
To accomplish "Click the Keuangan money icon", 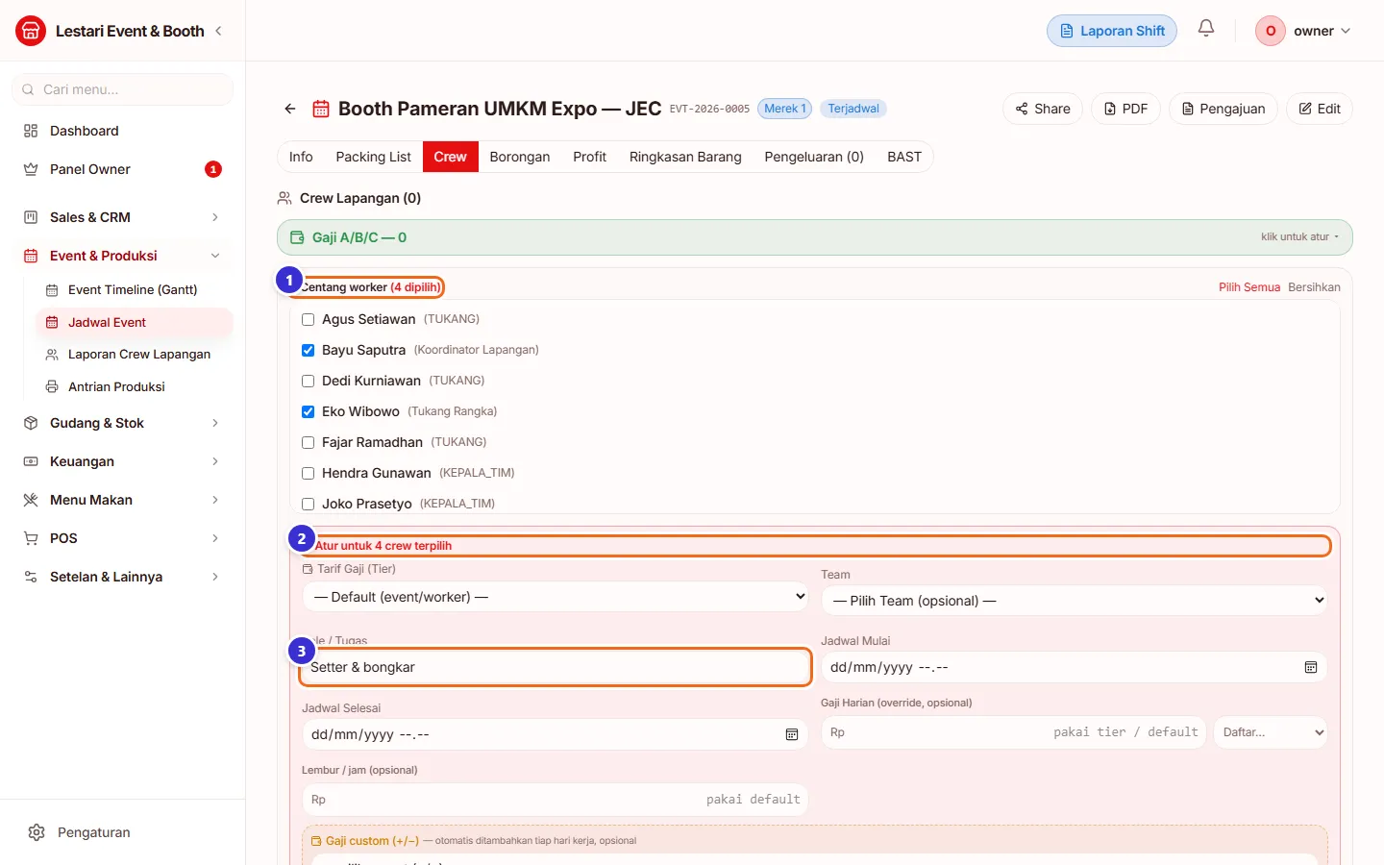I will click(31, 461).
